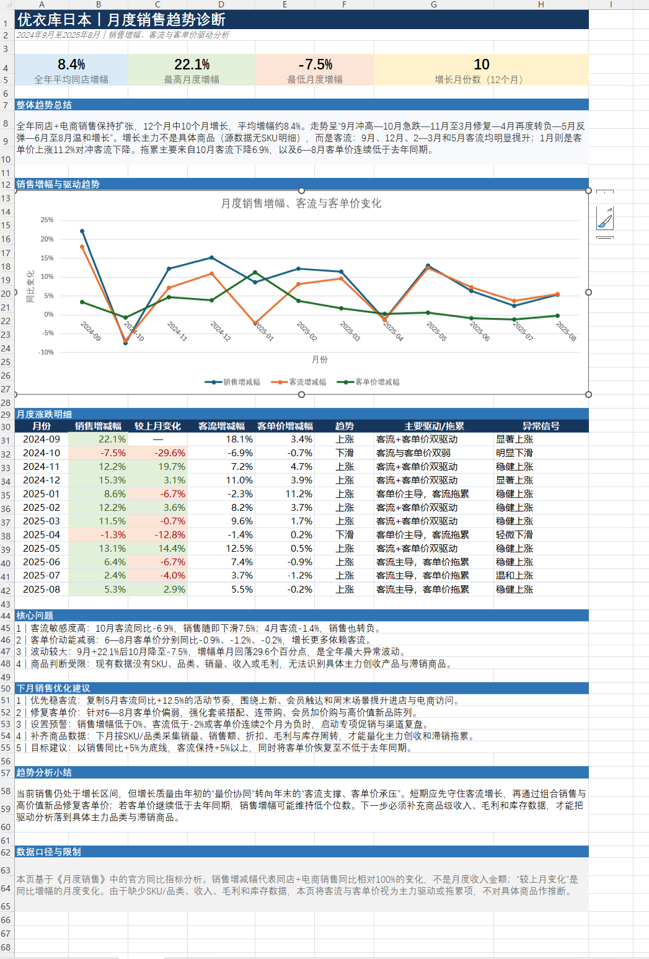Click the 核心问题 section header
This screenshot has height=959, width=649.
[x=301, y=616]
